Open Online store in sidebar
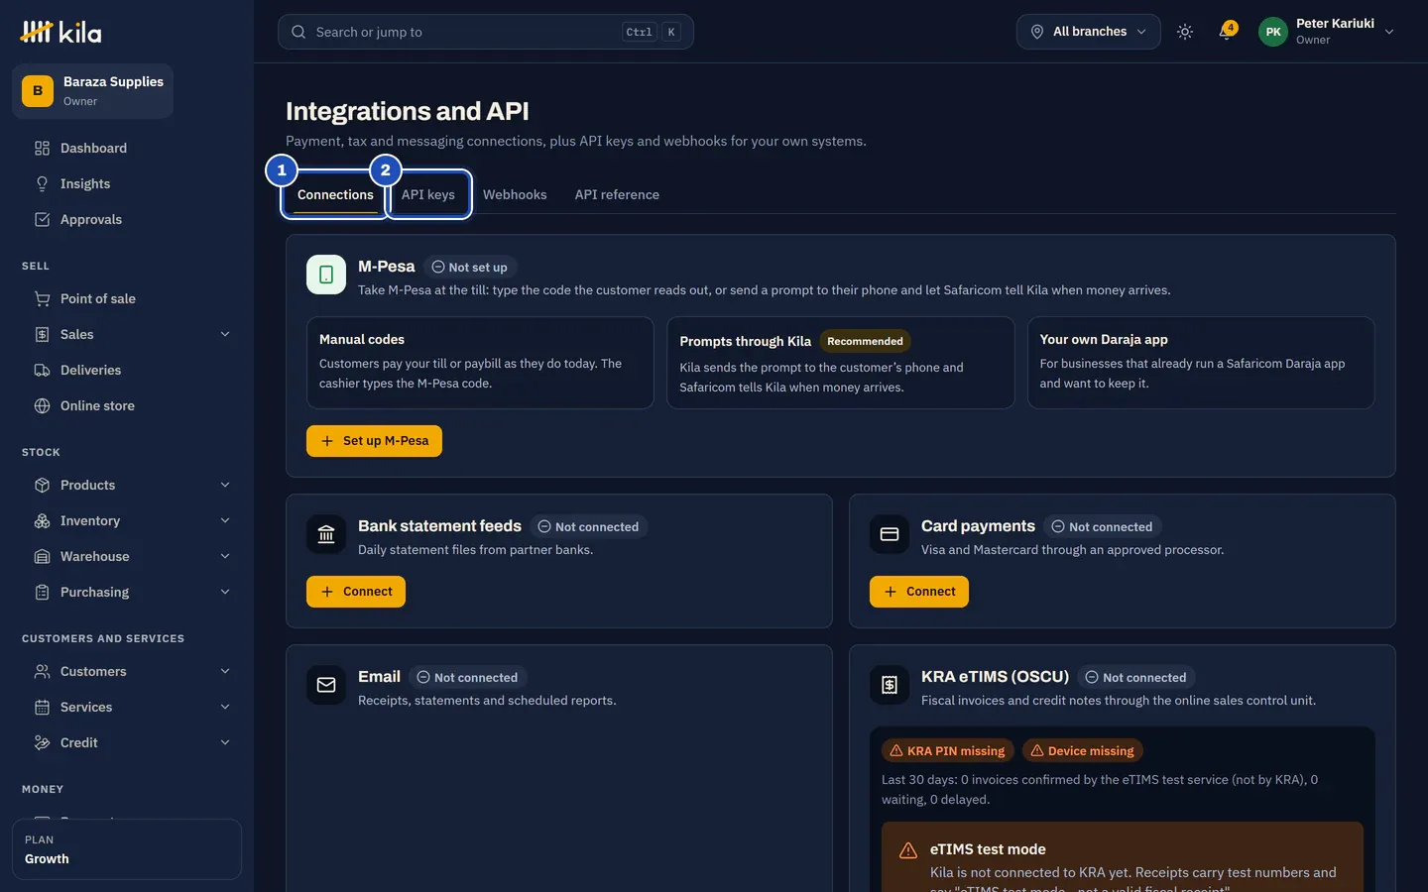The height and width of the screenshot is (892, 1428). [x=127, y=405]
